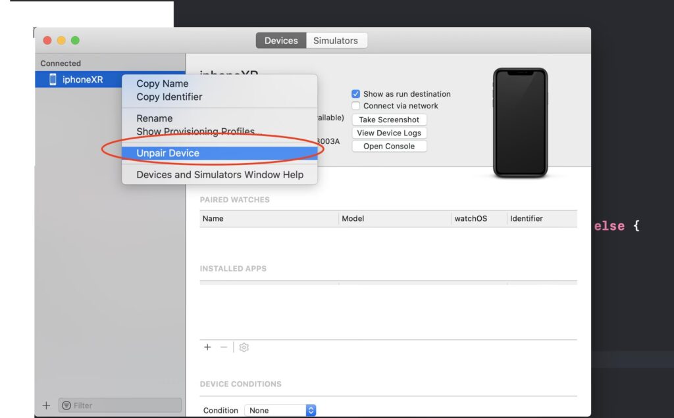674x418 pixels.
Task: Click the filter icon in the Filter field
Action: [66, 406]
